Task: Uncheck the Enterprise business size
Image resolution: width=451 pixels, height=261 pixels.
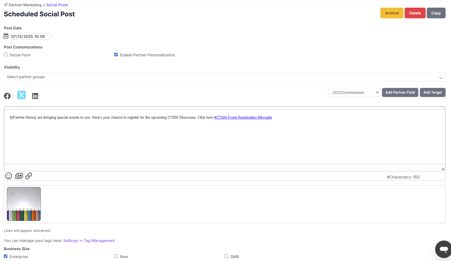Action: click(x=6, y=256)
